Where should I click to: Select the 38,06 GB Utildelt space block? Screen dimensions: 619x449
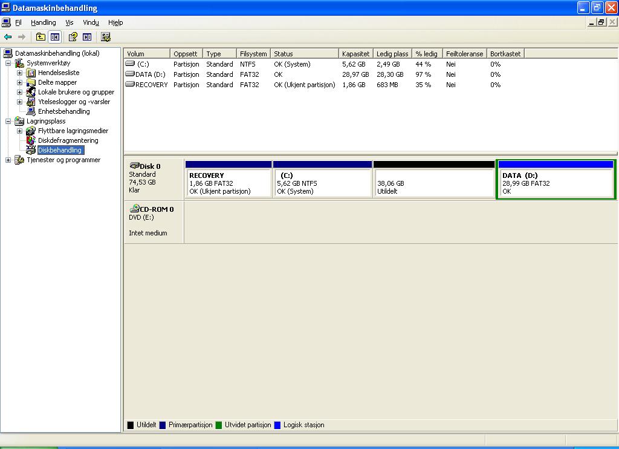click(x=434, y=179)
